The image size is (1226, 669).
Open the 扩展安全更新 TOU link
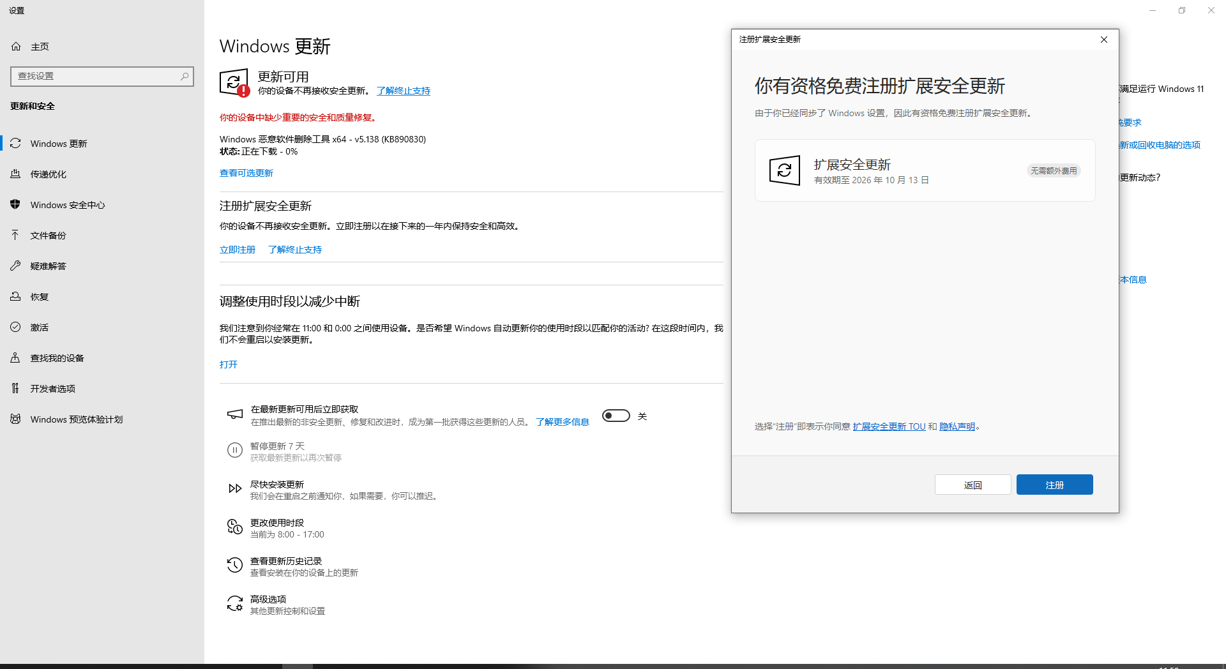click(889, 426)
